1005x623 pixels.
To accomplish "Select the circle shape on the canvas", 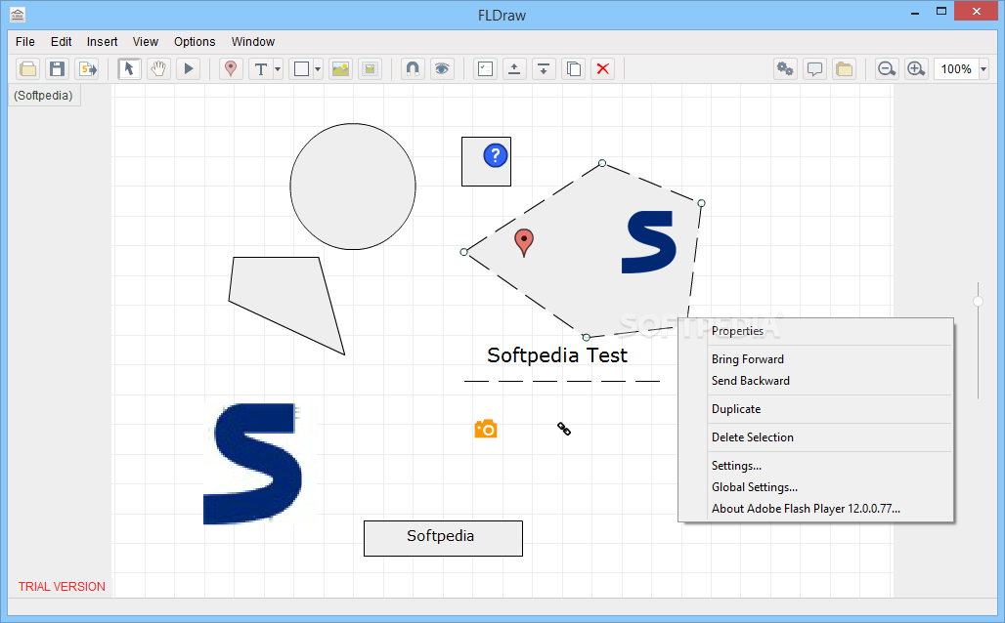I will 353,187.
